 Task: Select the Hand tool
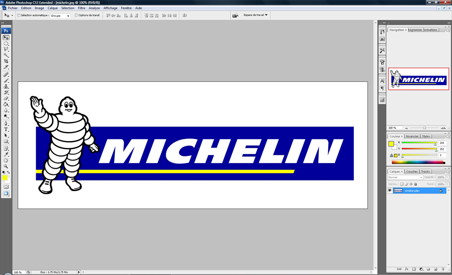(6, 160)
